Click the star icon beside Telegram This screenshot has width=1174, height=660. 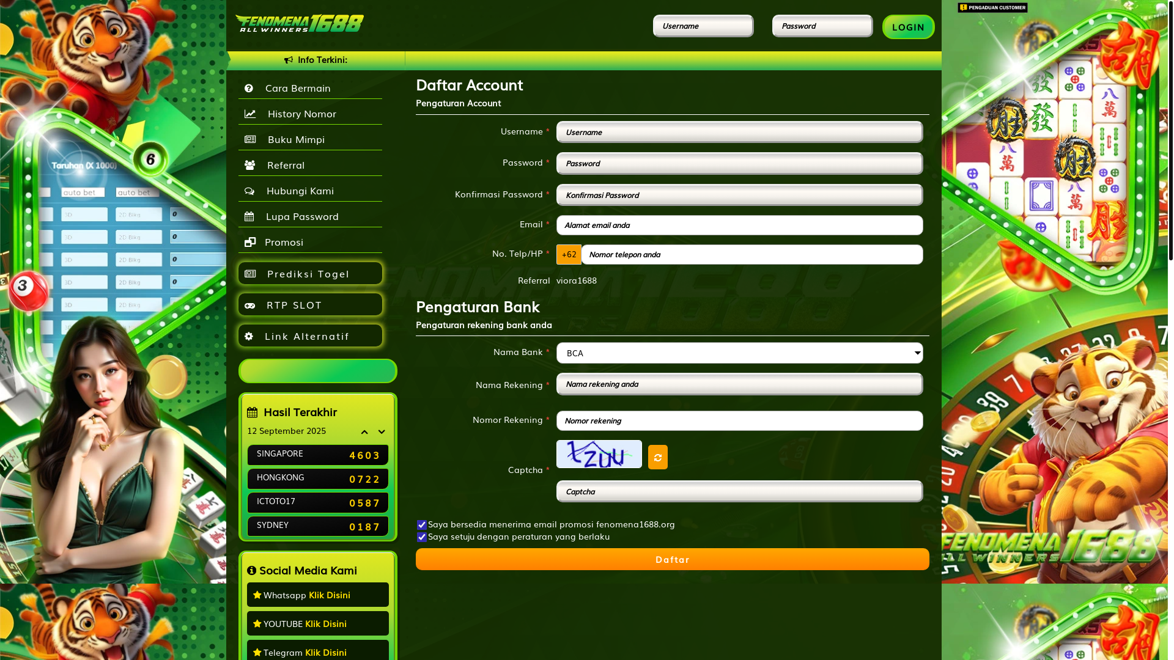pyautogui.click(x=257, y=652)
